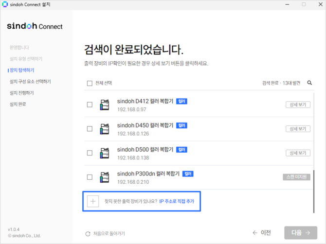Check the sindoh D500 checkbox

(x=90, y=153)
